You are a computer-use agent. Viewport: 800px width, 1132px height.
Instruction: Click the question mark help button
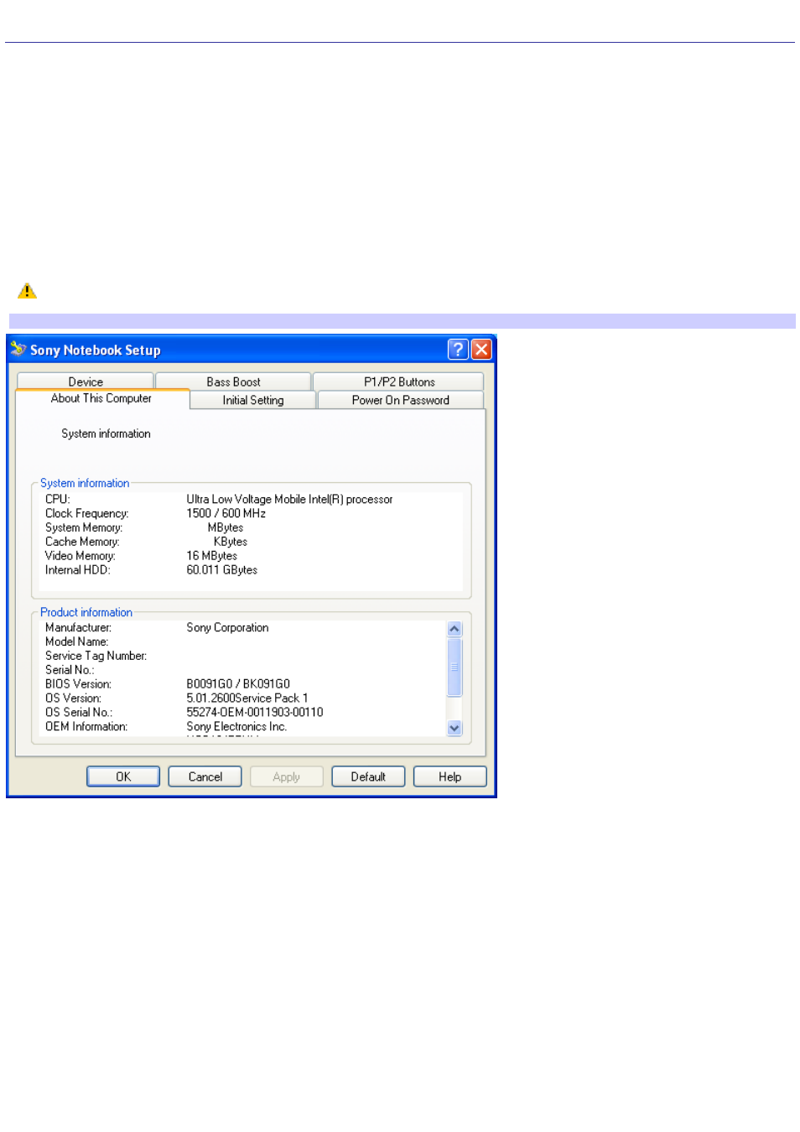(458, 350)
